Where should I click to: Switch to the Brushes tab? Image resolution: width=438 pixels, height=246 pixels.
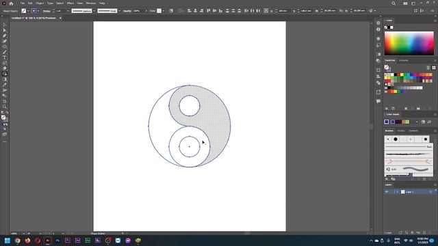389,131
